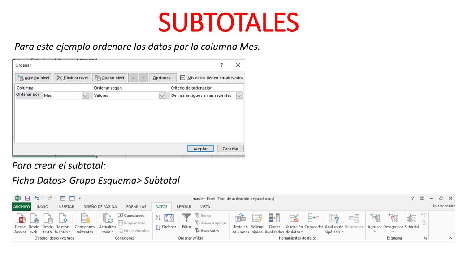Click Cancelar in the Ordenar dialog
The width and height of the screenshot is (459, 258).
point(230,149)
